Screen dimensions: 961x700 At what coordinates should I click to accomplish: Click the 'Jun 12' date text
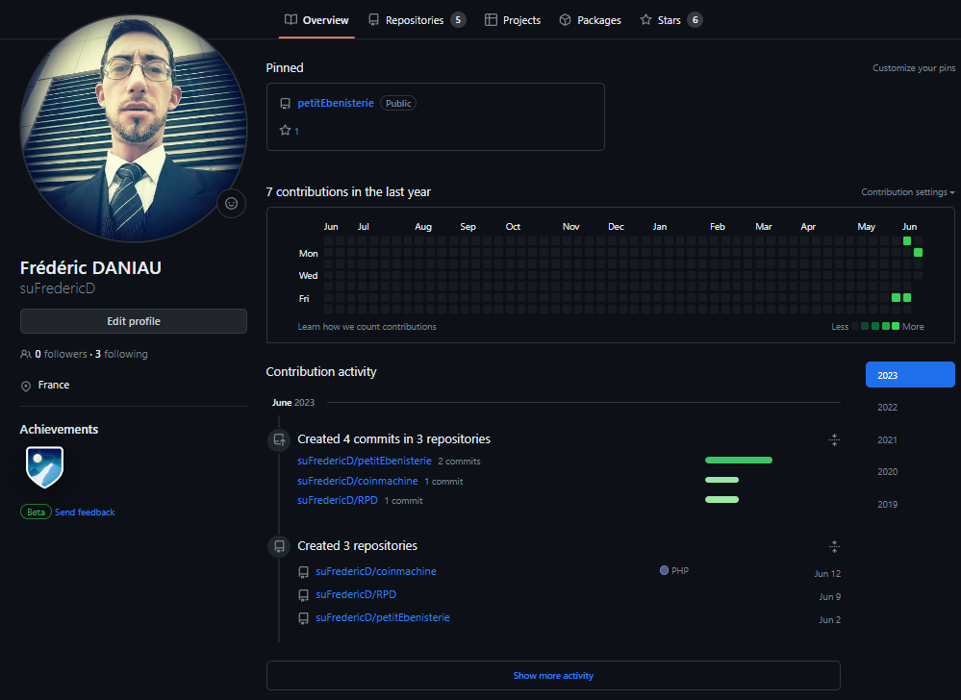(x=827, y=574)
